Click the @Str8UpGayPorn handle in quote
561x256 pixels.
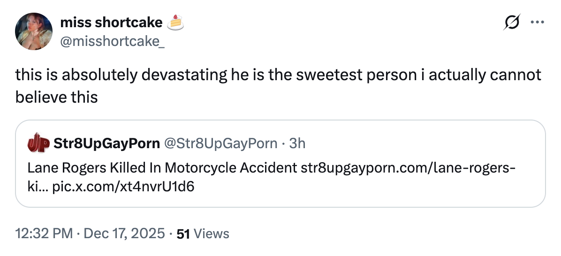click(220, 143)
